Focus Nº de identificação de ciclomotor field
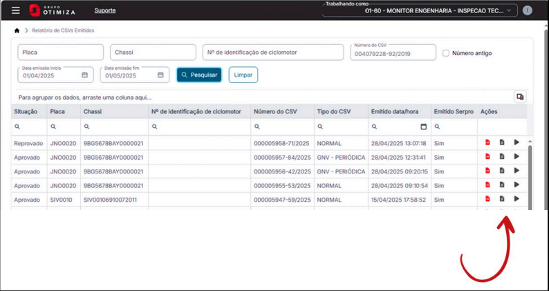 click(x=273, y=53)
